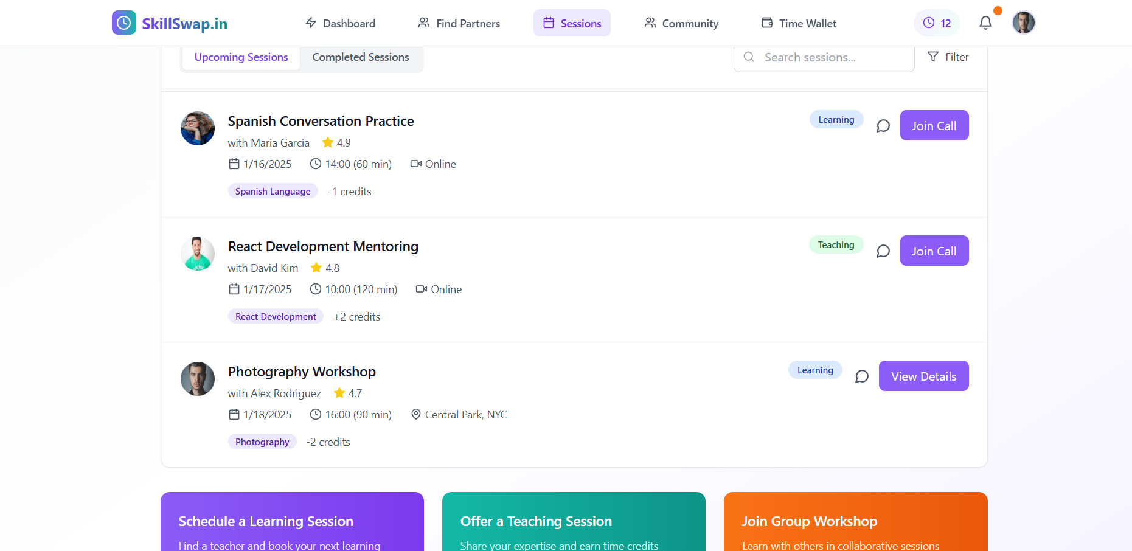Click clock icon beside 14:00 (60 min)
The height and width of the screenshot is (551, 1132).
[316, 164]
